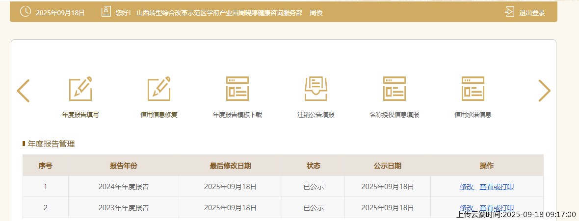Viewport: 579px width, 221px height.
Task: Open 信用信息修复 pencil icon
Action: [159, 89]
